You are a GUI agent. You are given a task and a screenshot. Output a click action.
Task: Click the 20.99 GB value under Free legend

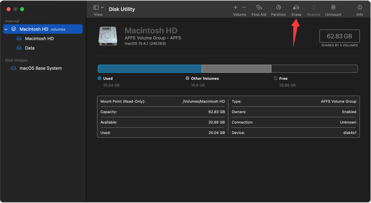click(287, 85)
